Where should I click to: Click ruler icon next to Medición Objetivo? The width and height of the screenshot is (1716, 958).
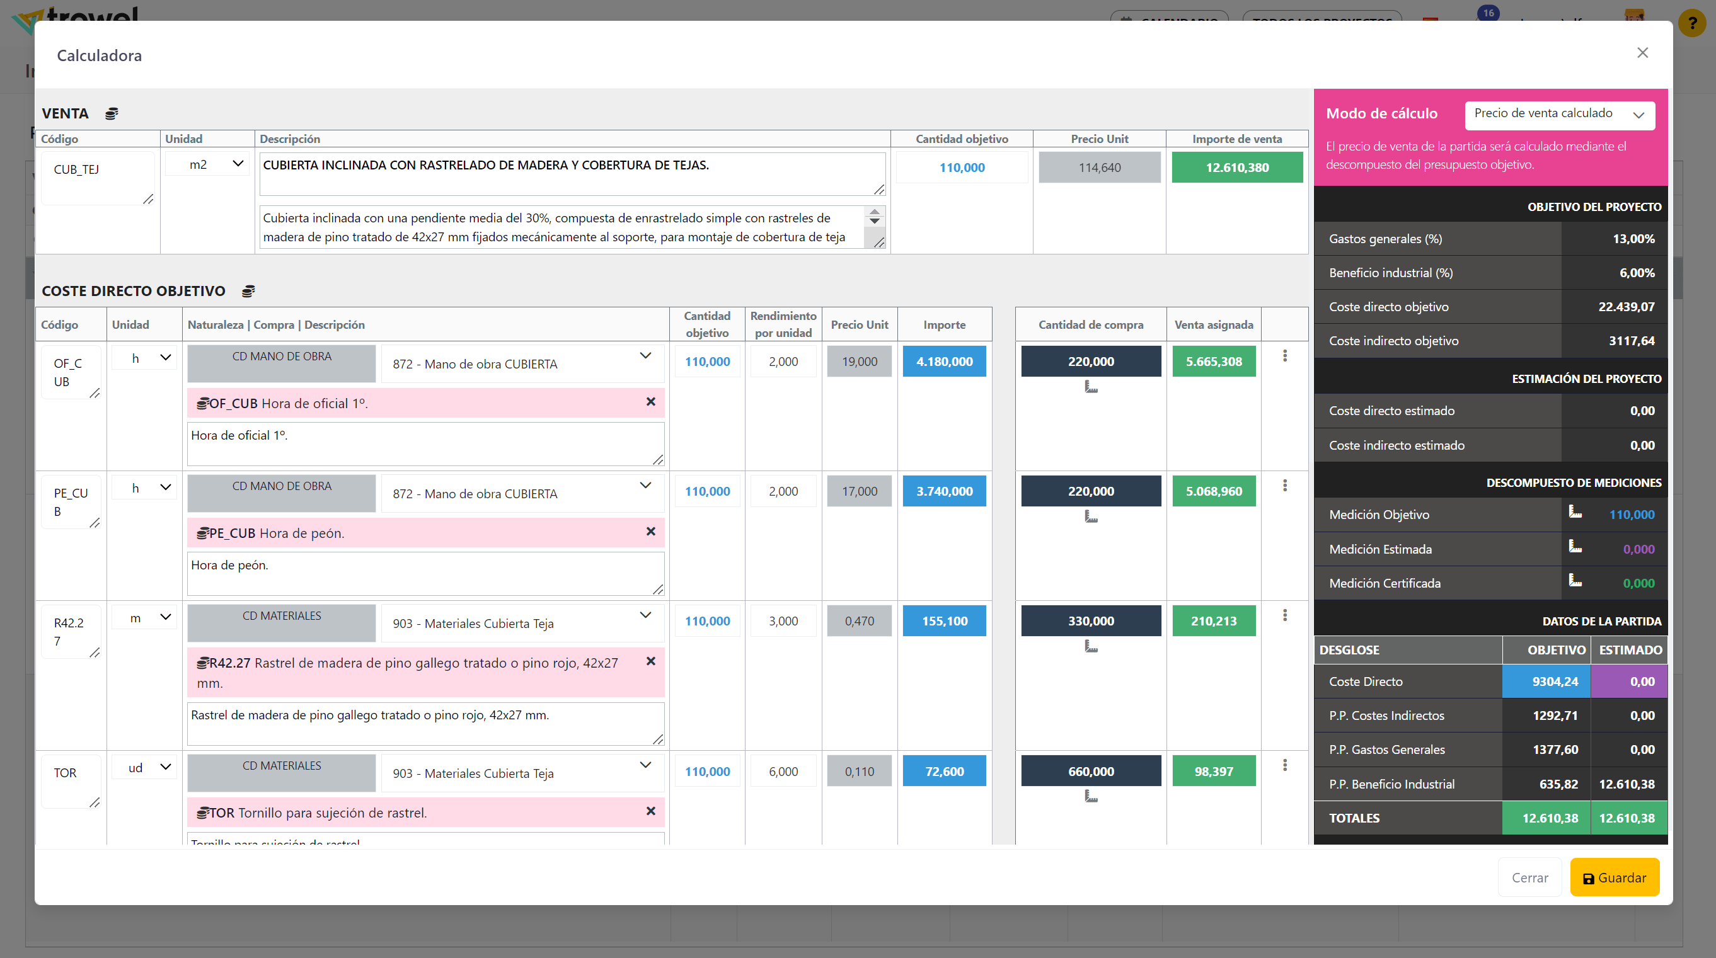(1575, 511)
